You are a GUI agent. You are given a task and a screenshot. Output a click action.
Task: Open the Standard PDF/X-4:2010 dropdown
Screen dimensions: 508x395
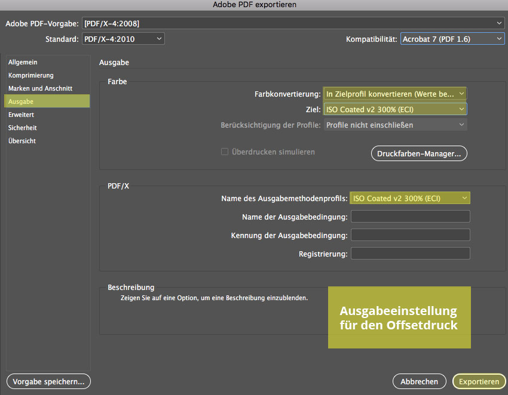point(123,39)
